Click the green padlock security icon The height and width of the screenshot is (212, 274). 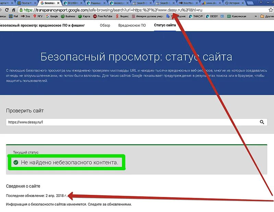[x=21, y=10]
